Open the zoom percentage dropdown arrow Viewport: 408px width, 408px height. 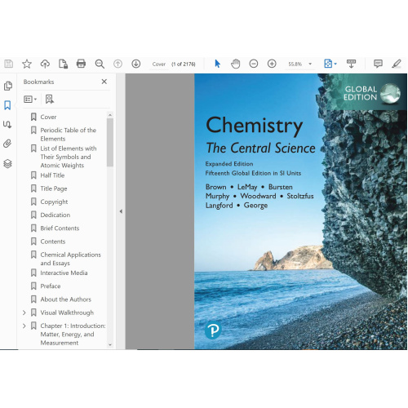point(310,64)
